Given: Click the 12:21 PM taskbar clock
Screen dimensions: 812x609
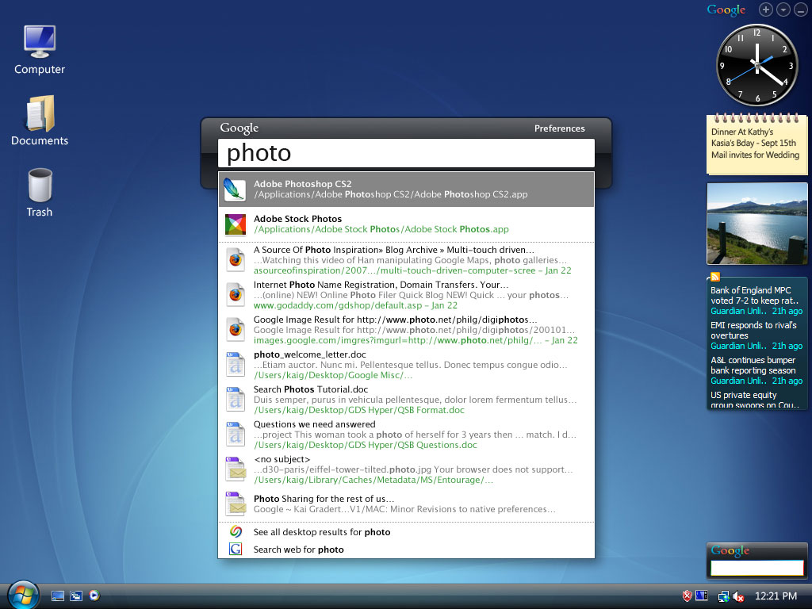Looking at the screenshot, I should pyautogui.click(x=776, y=596).
